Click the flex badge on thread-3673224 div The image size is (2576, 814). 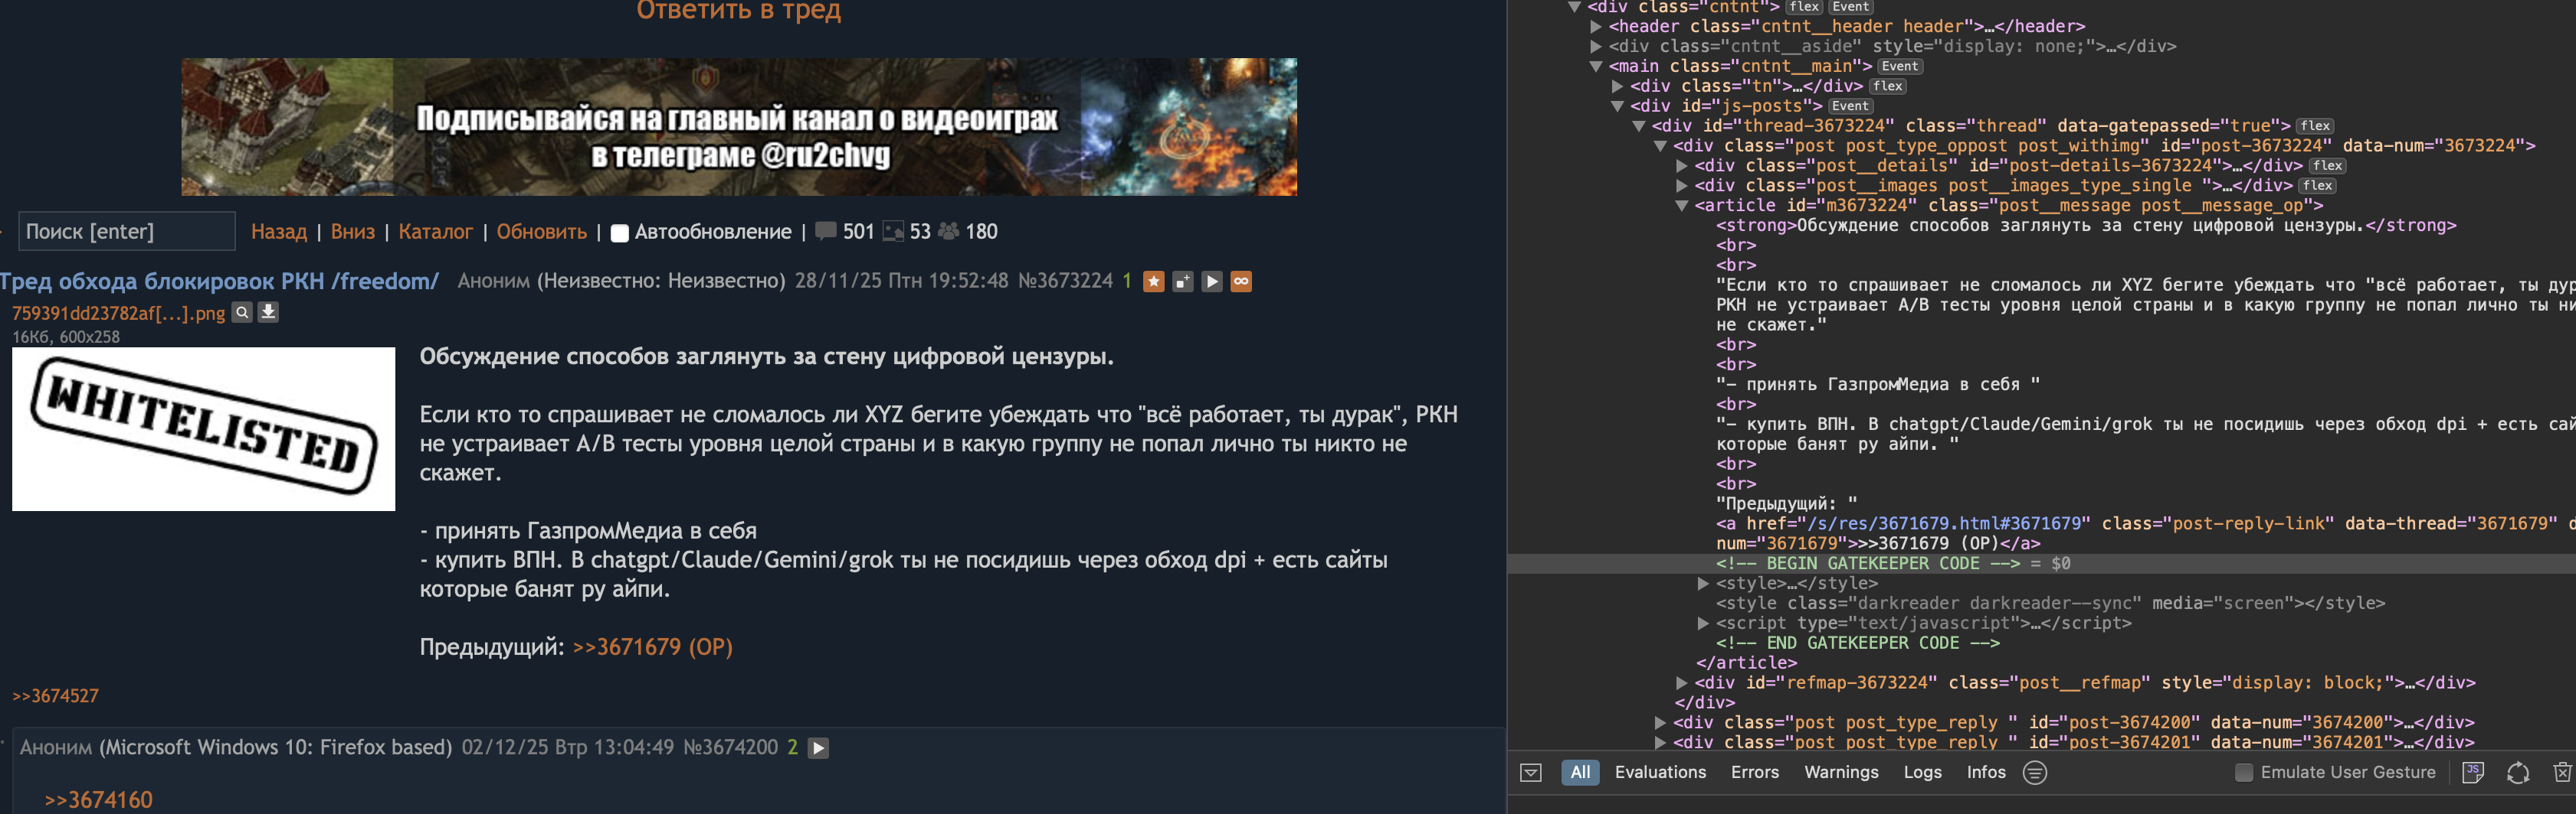pyautogui.click(x=2315, y=127)
